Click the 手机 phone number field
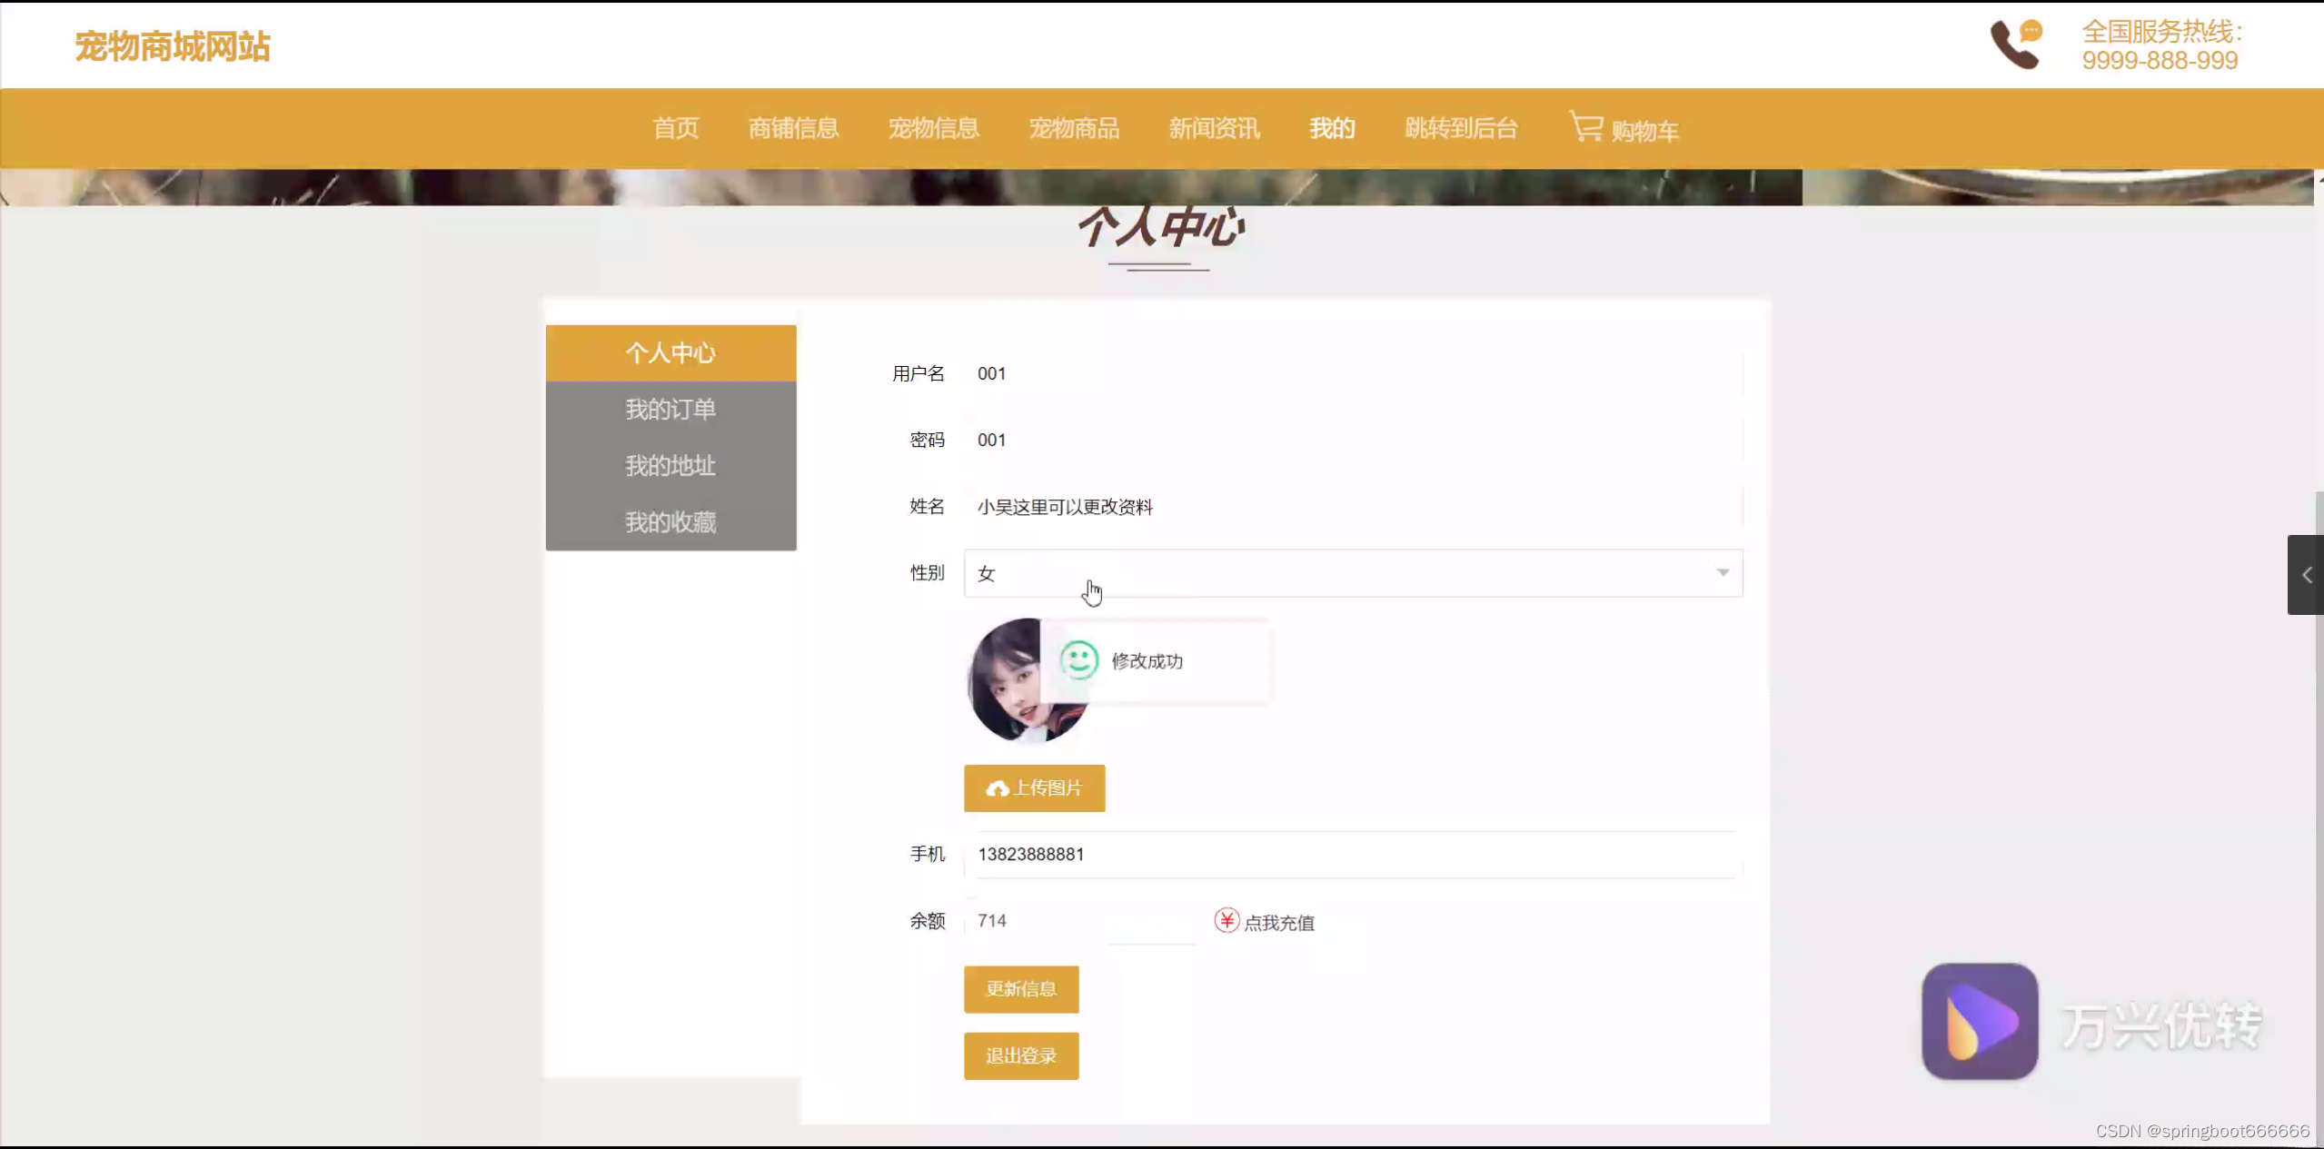This screenshot has height=1149, width=2324. [1352, 854]
